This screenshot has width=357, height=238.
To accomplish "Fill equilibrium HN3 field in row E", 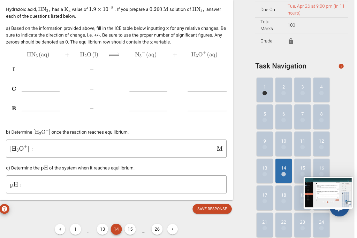I will (x=40, y=108).
